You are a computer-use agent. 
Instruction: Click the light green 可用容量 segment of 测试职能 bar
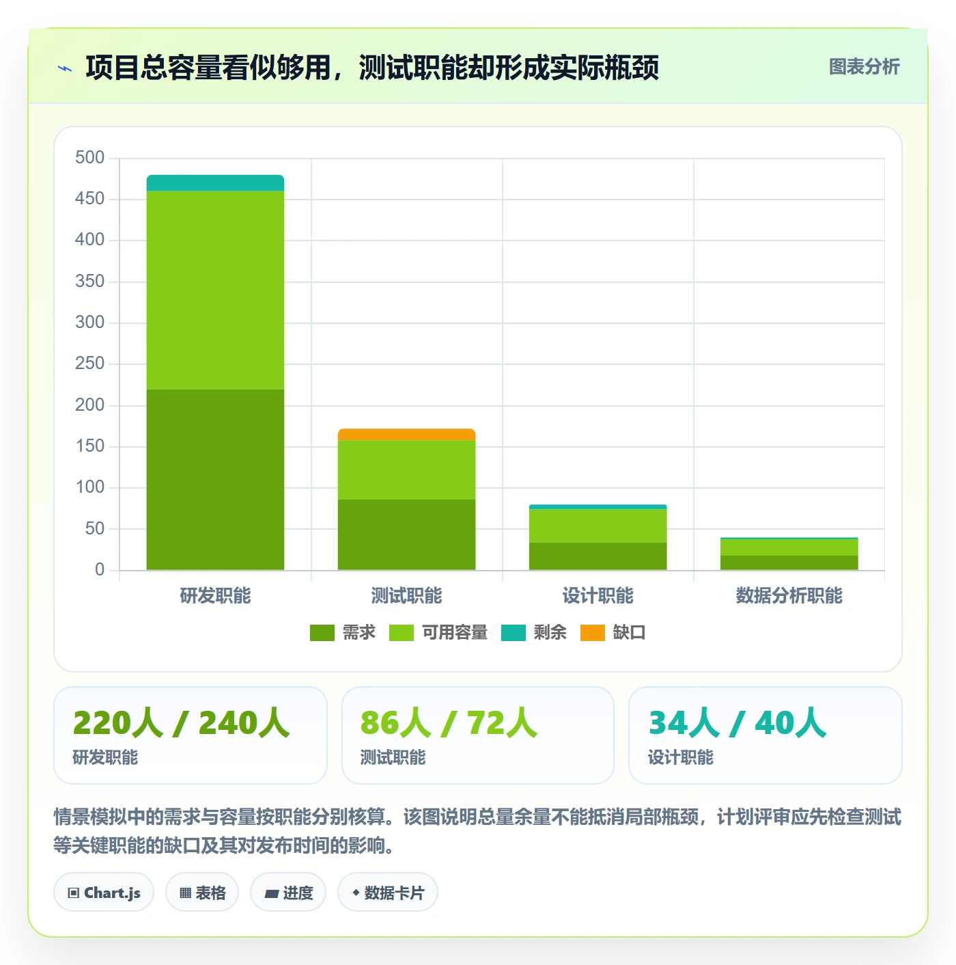click(x=406, y=470)
